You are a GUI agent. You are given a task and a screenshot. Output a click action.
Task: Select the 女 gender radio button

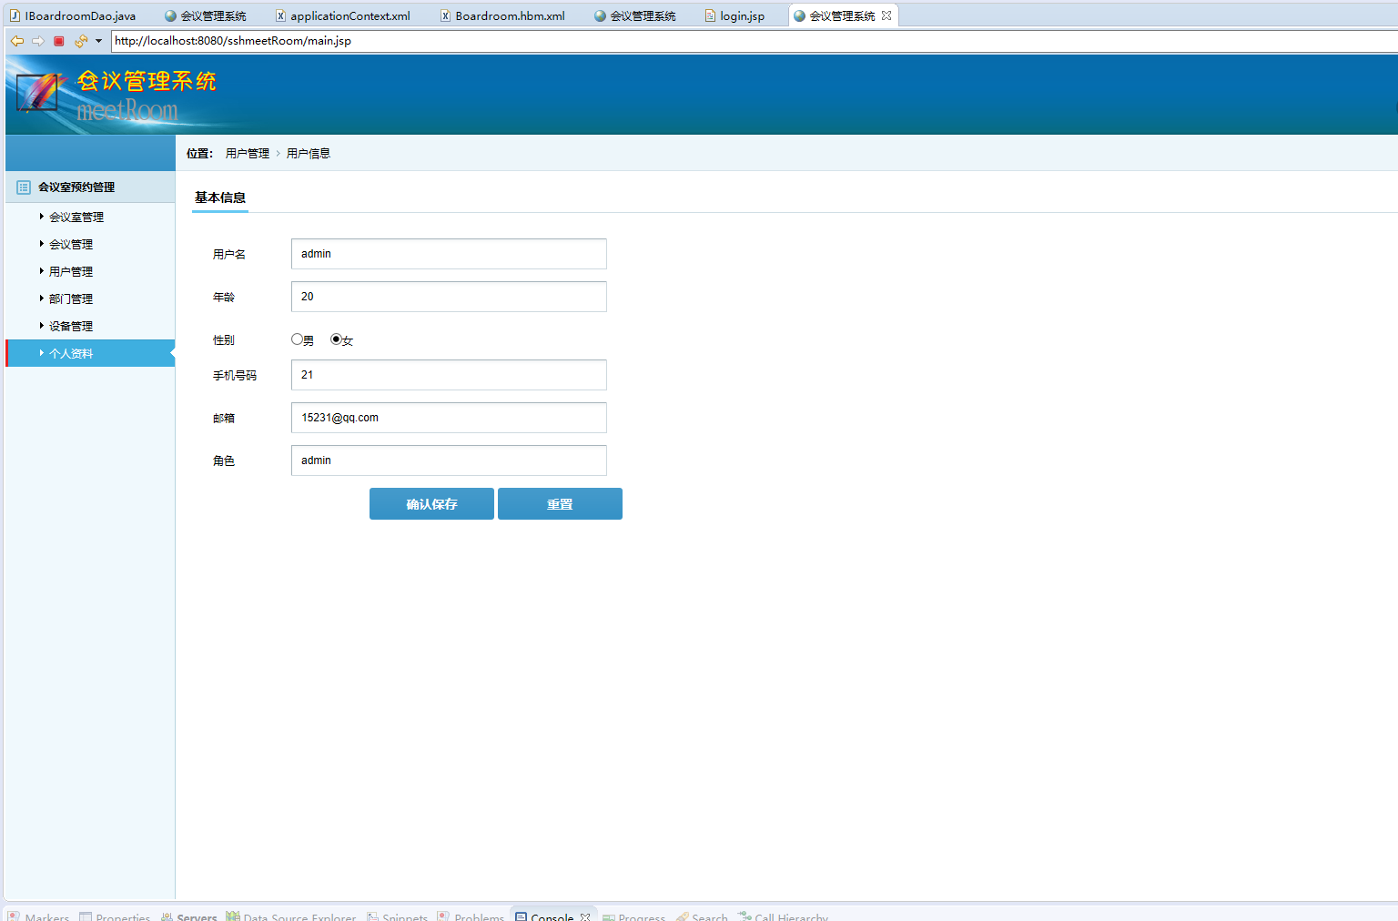pos(336,339)
